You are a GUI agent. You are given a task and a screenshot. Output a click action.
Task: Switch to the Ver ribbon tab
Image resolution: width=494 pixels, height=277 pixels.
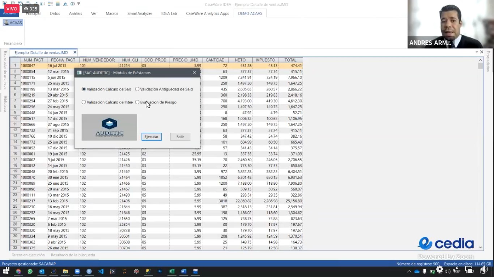(x=94, y=13)
